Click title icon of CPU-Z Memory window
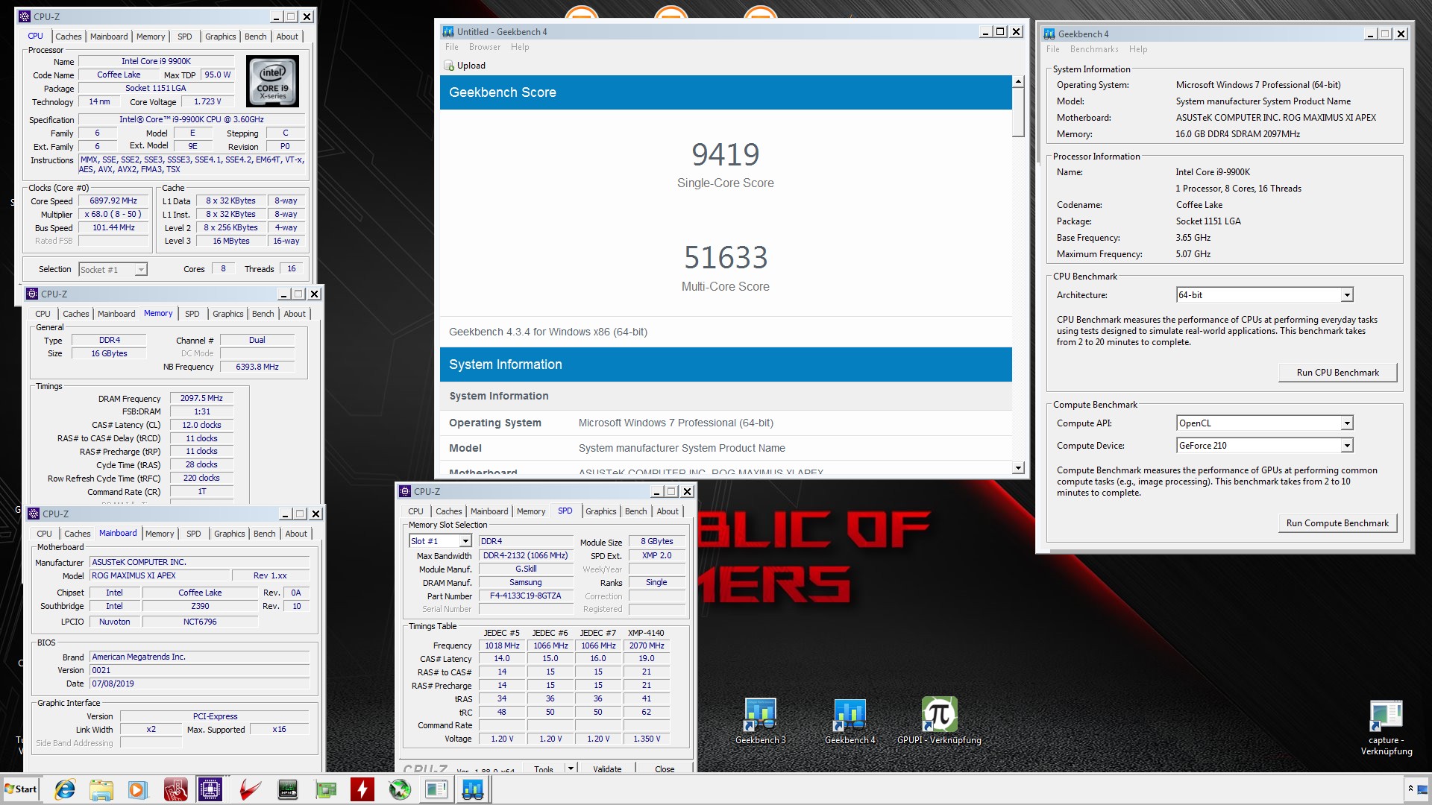Viewport: 1432px width, 805px height. [x=32, y=294]
